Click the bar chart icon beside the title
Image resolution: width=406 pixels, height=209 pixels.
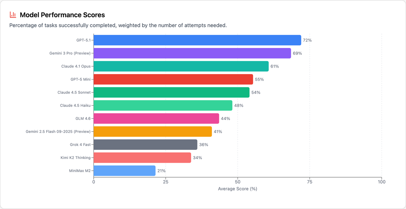13,15
